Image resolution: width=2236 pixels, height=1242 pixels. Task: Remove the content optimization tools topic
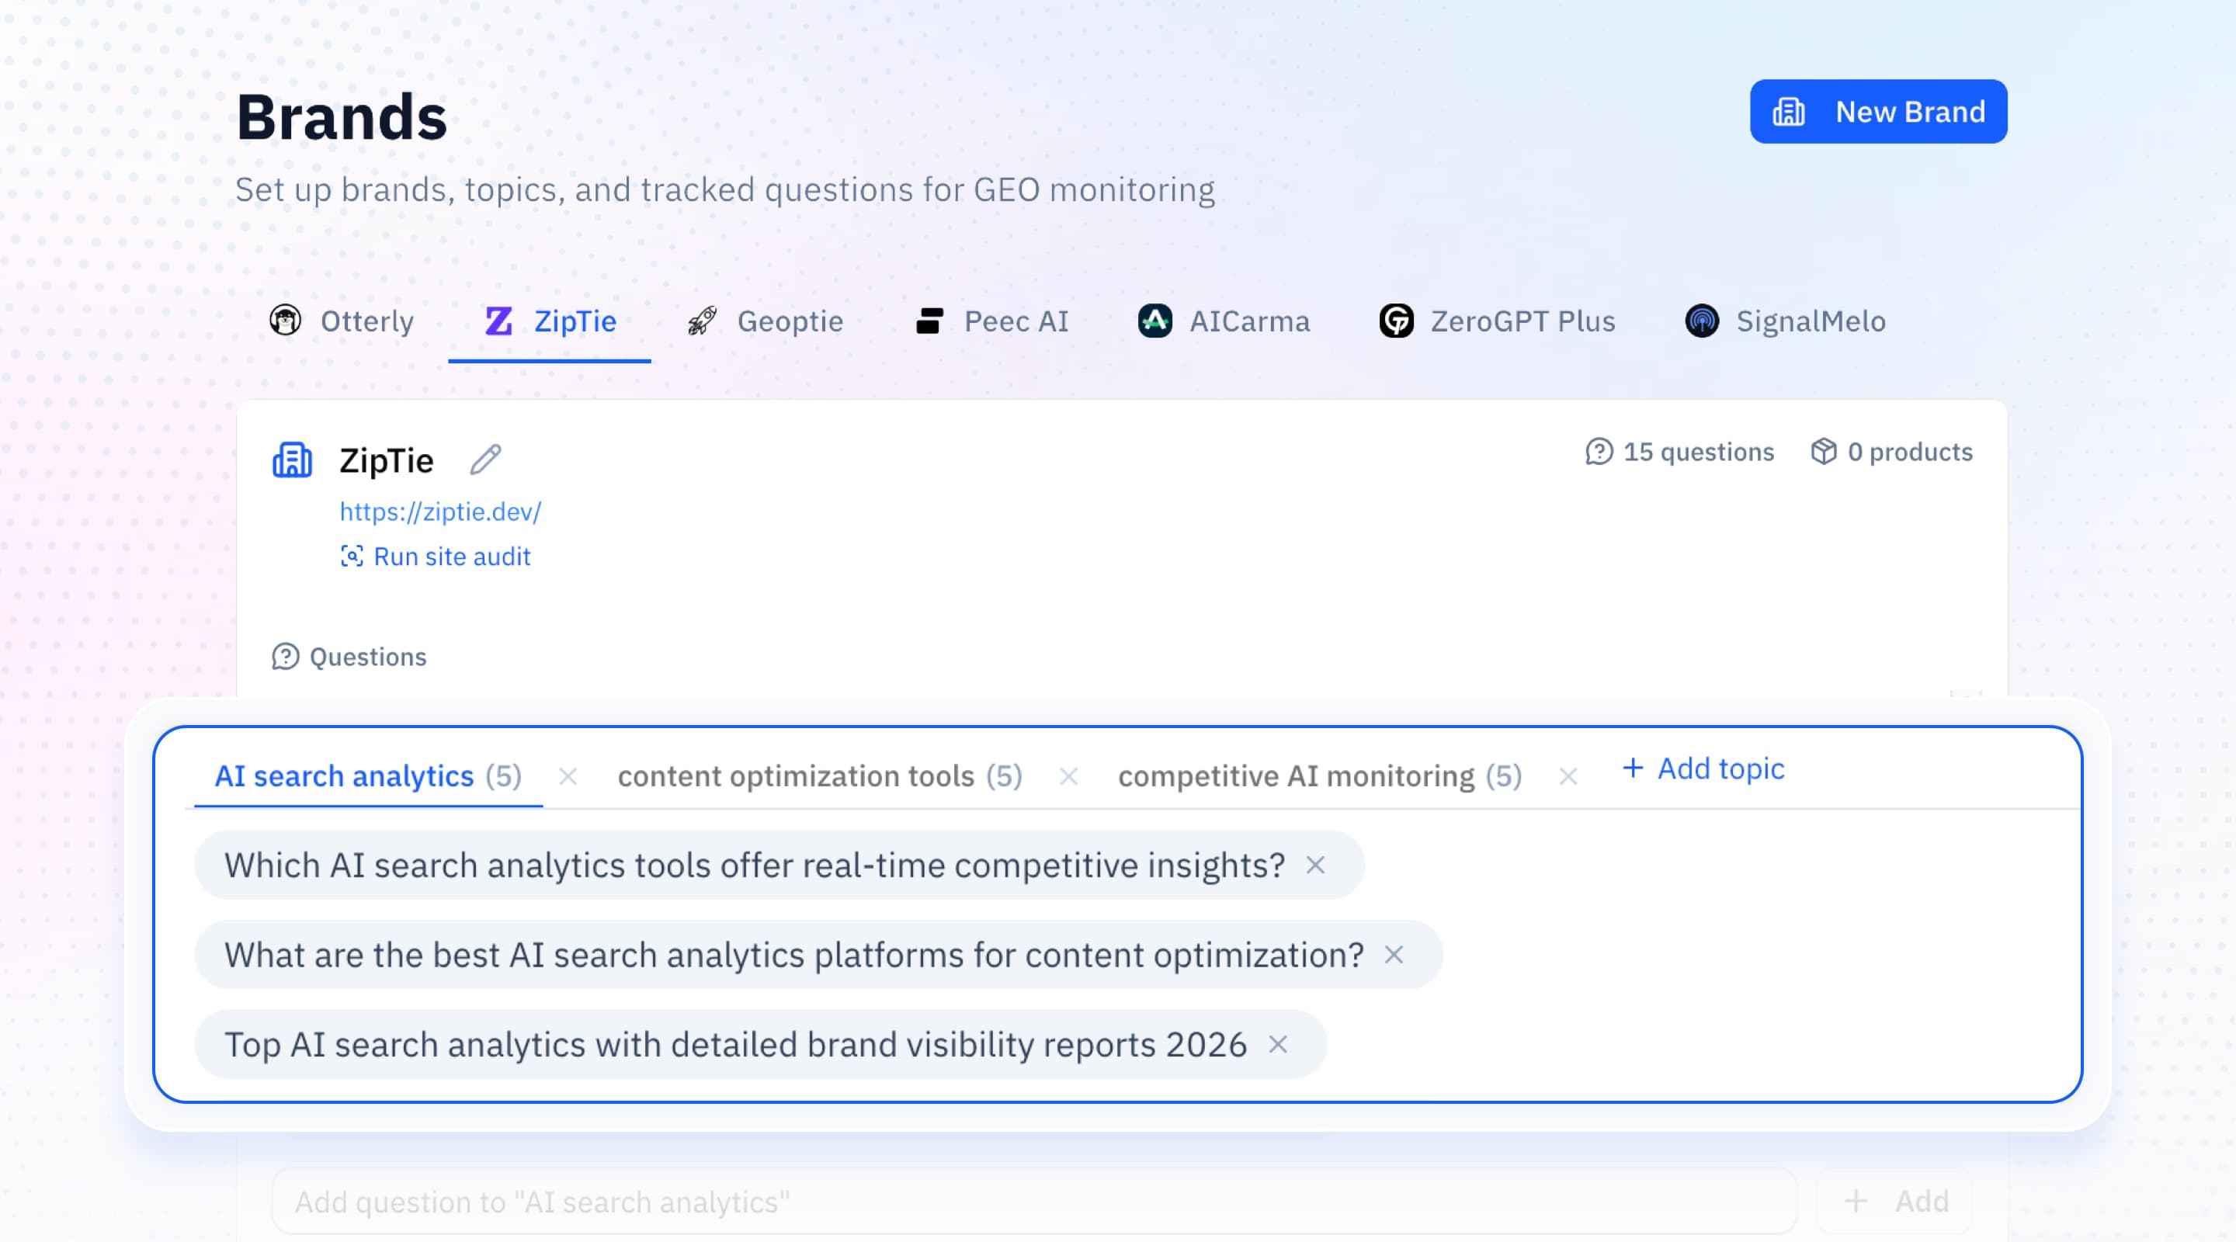(1068, 777)
